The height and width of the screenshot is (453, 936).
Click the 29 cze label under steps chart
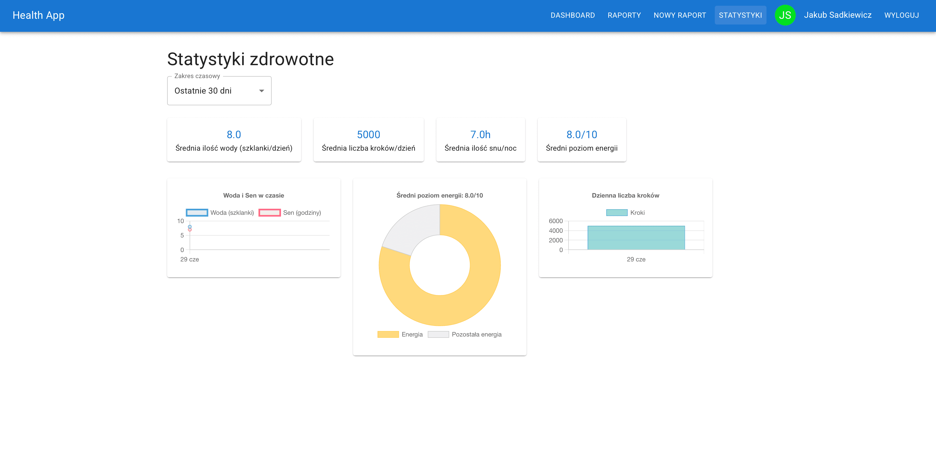(636, 259)
